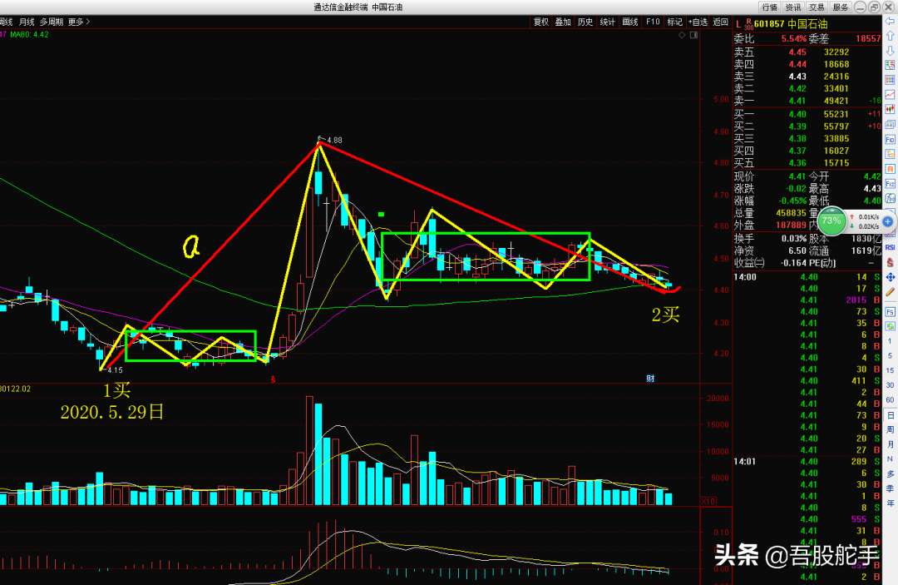Click the up arrow icon in right sidebar

click(x=890, y=36)
